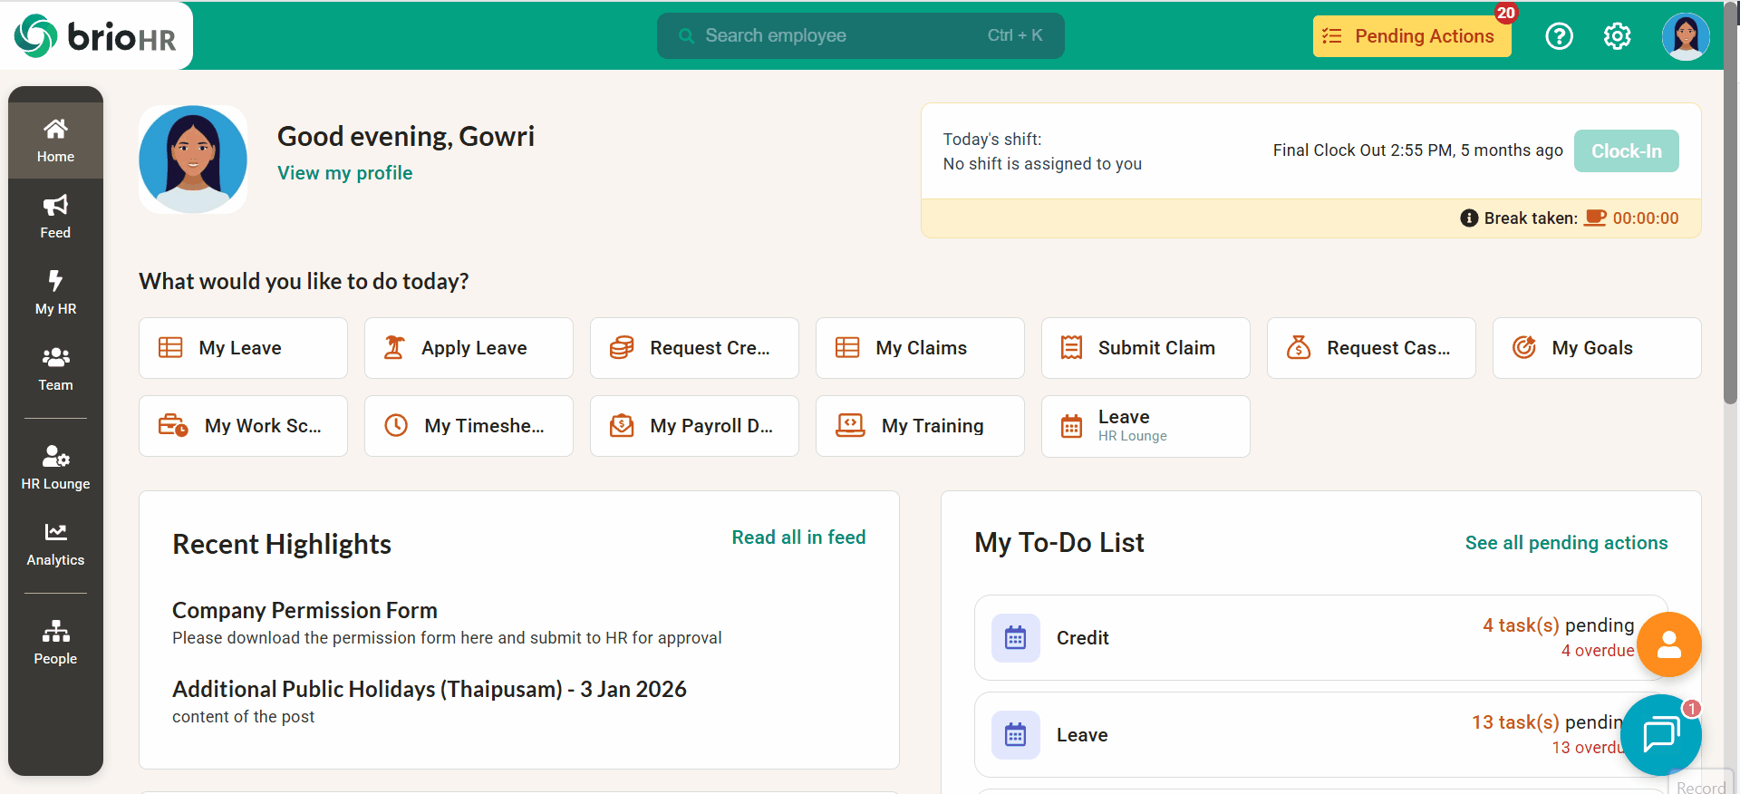1740x794 pixels.
Task: Open My Payroll Documents shortcut
Action: coord(694,426)
